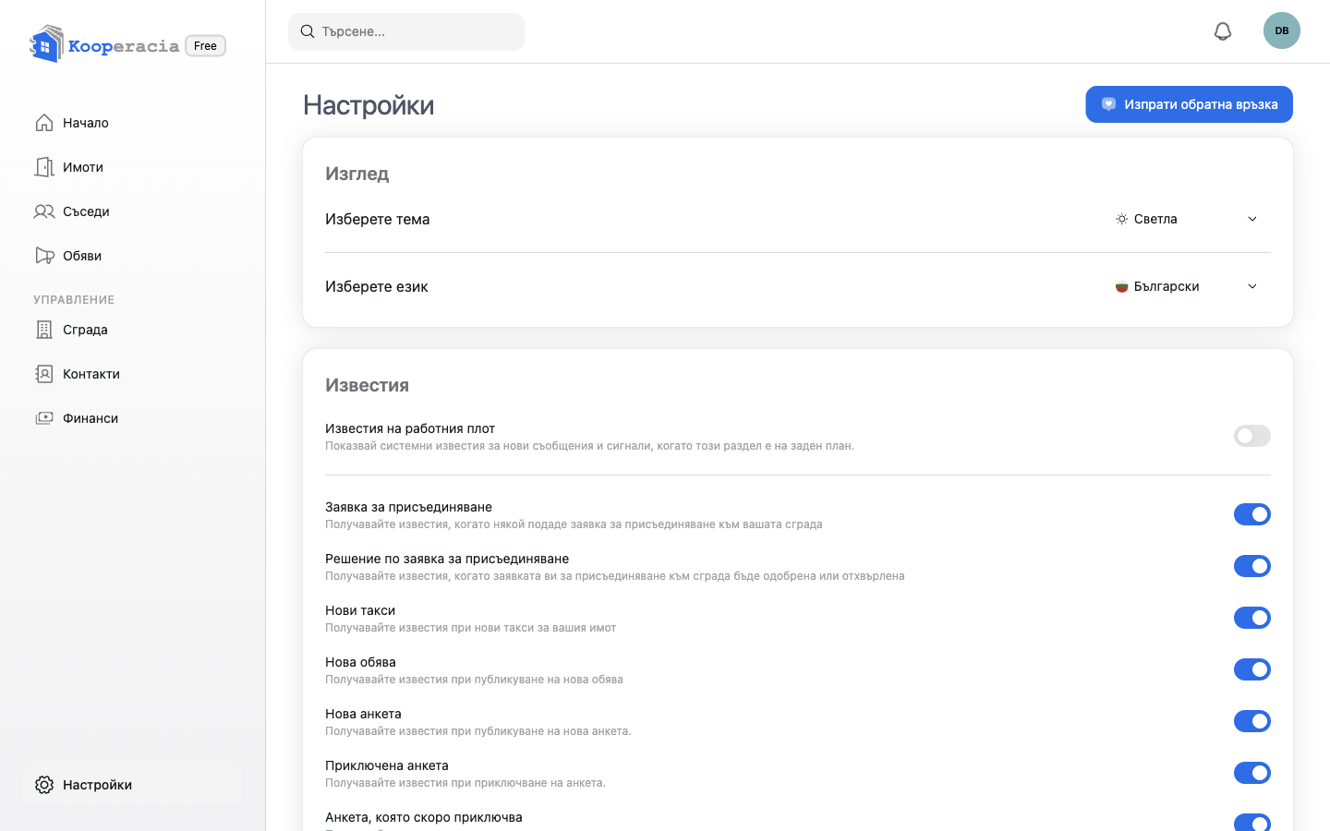Screen dimensions: 1330x831
Task: Click the contact book icon beside Контакти
Action: (x=44, y=374)
